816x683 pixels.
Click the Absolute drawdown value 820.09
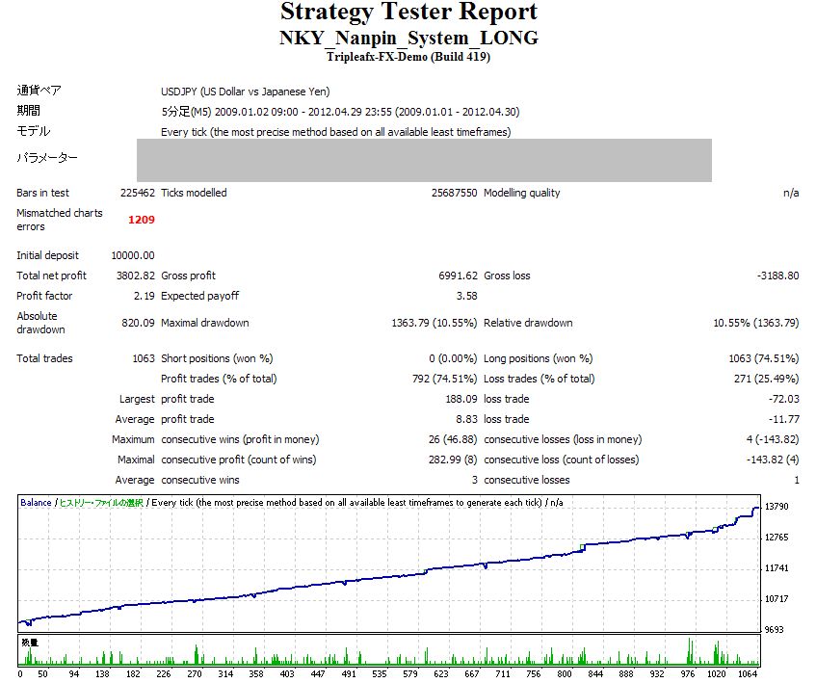pyautogui.click(x=138, y=323)
